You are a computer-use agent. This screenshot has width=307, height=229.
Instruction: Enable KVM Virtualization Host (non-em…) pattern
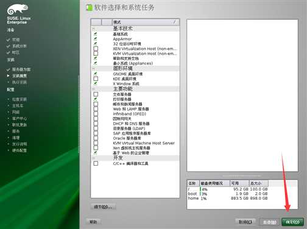pos(96,54)
